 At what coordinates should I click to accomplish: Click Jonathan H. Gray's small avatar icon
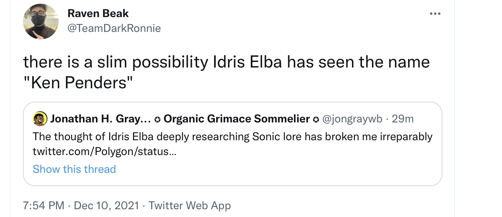(40, 119)
